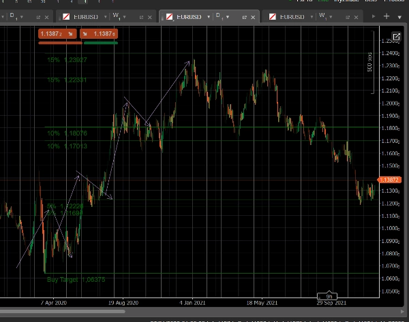
Task: Click the 19 Aug 2020 date label
Action: (x=123, y=303)
